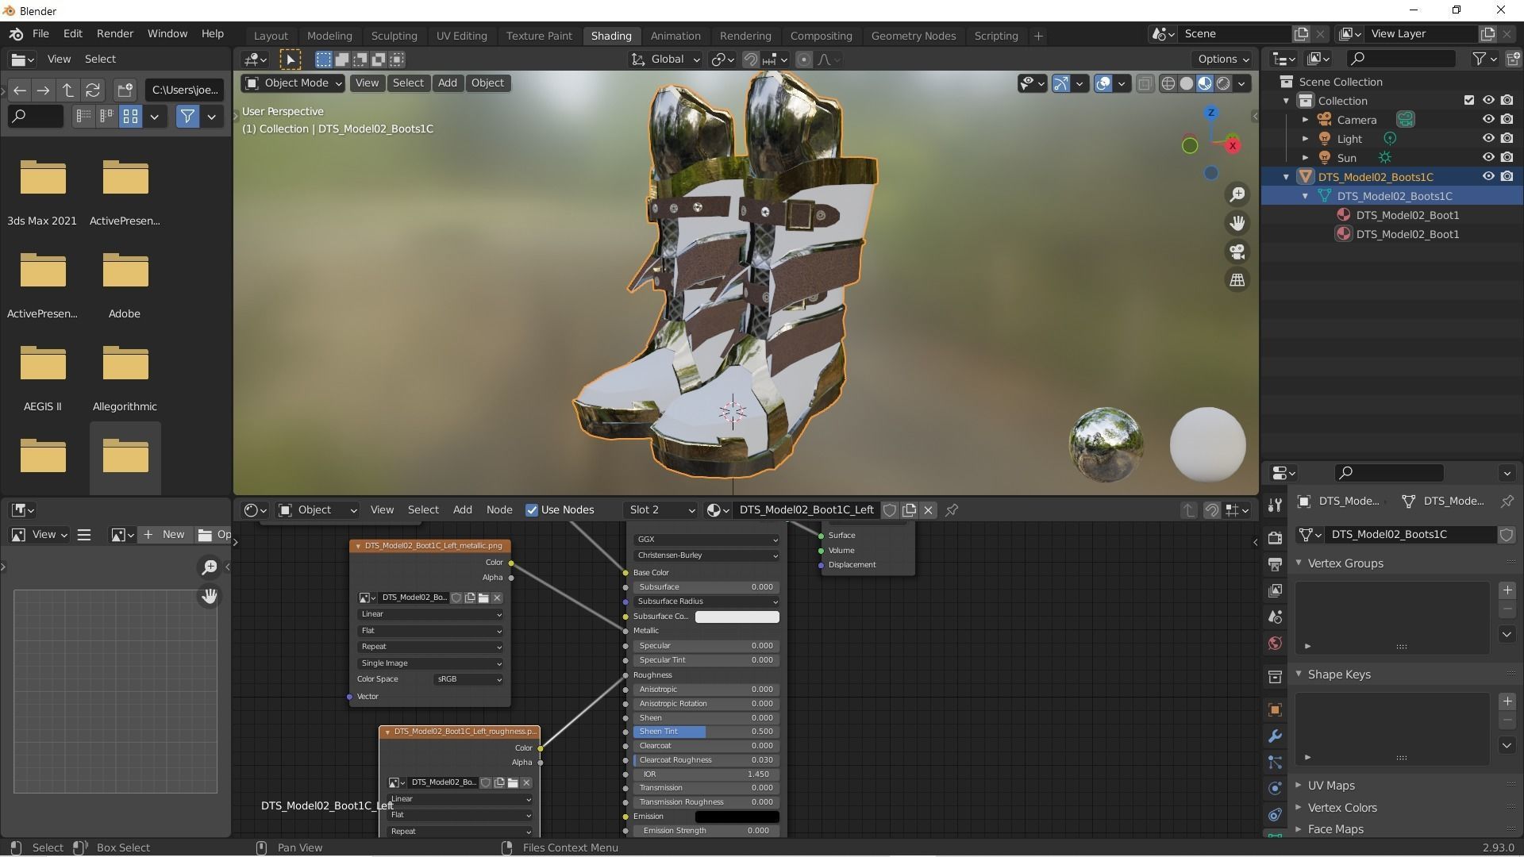
Task: Open the Output properties tab
Action: pyautogui.click(x=1275, y=564)
